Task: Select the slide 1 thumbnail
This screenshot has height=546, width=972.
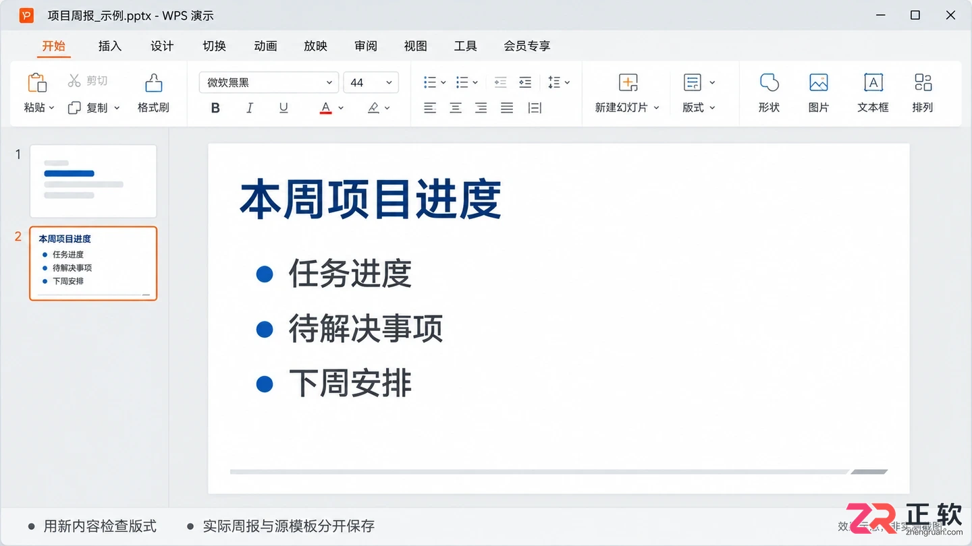Action: point(93,181)
